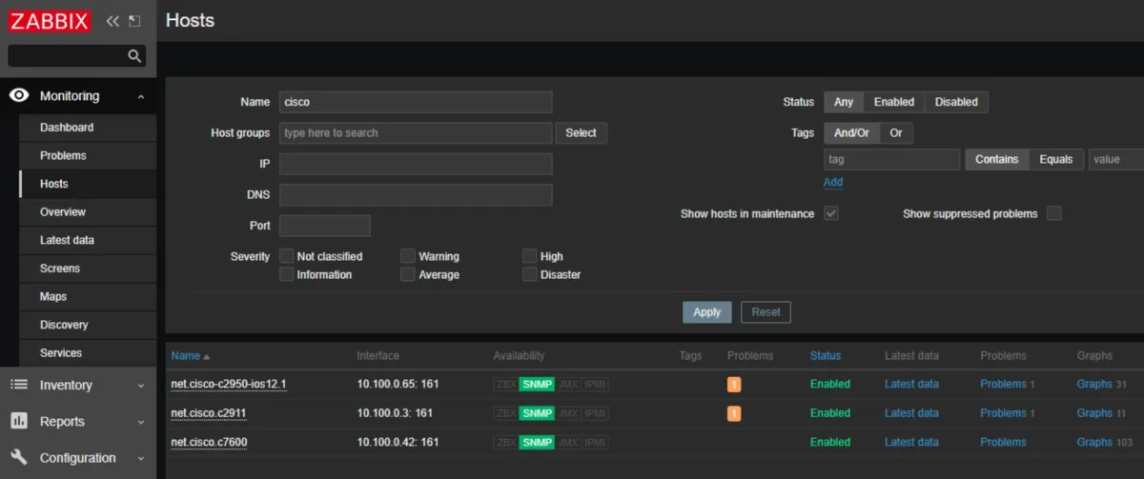Click the orange problem badge for net.cisco.c2911
The height and width of the screenshot is (479, 1144).
(x=734, y=413)
